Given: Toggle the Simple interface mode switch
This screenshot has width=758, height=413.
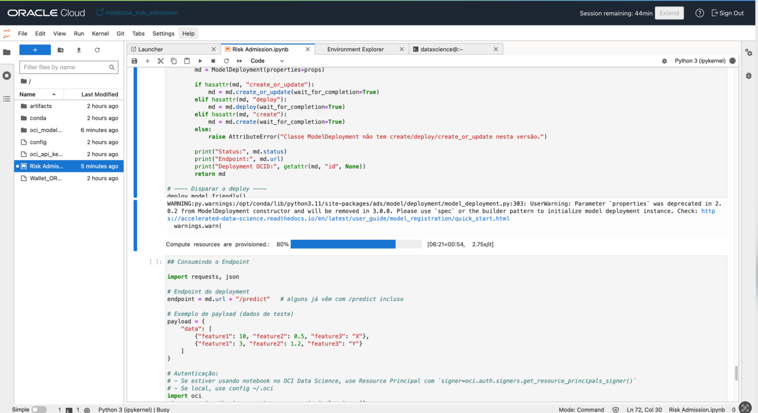Looking at the screenshot, I should click(x=38, y=409).
